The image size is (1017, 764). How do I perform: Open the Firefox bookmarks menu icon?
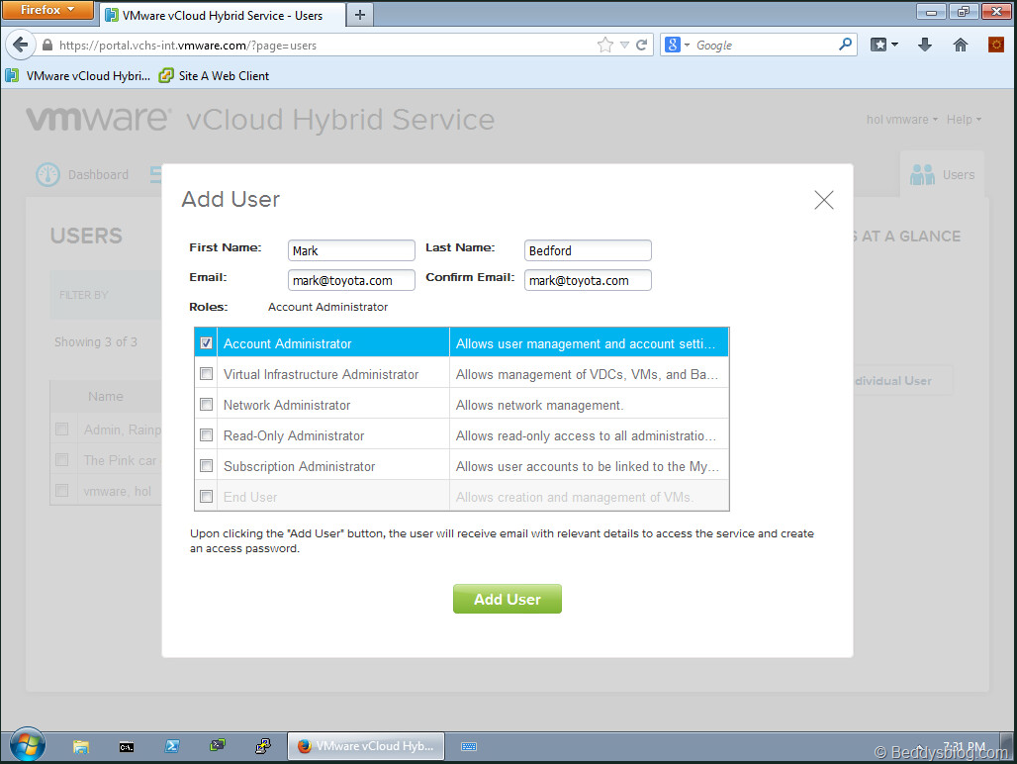(x=883, y=45)
